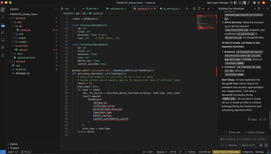Click Select Python Interpreter in status bar
The image size is (271, 154).
[x=226, y=152]
